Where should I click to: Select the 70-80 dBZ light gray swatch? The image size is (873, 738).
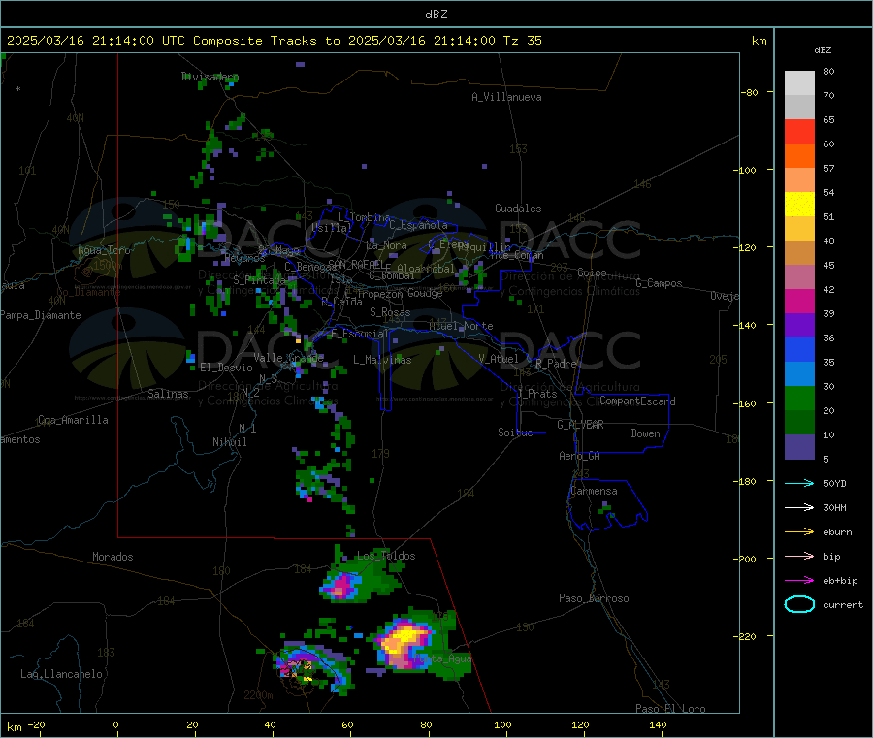pyautogui.click(x=799, y=83)
